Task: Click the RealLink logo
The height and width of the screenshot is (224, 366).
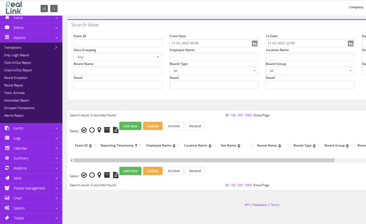Action: (14, 8)
